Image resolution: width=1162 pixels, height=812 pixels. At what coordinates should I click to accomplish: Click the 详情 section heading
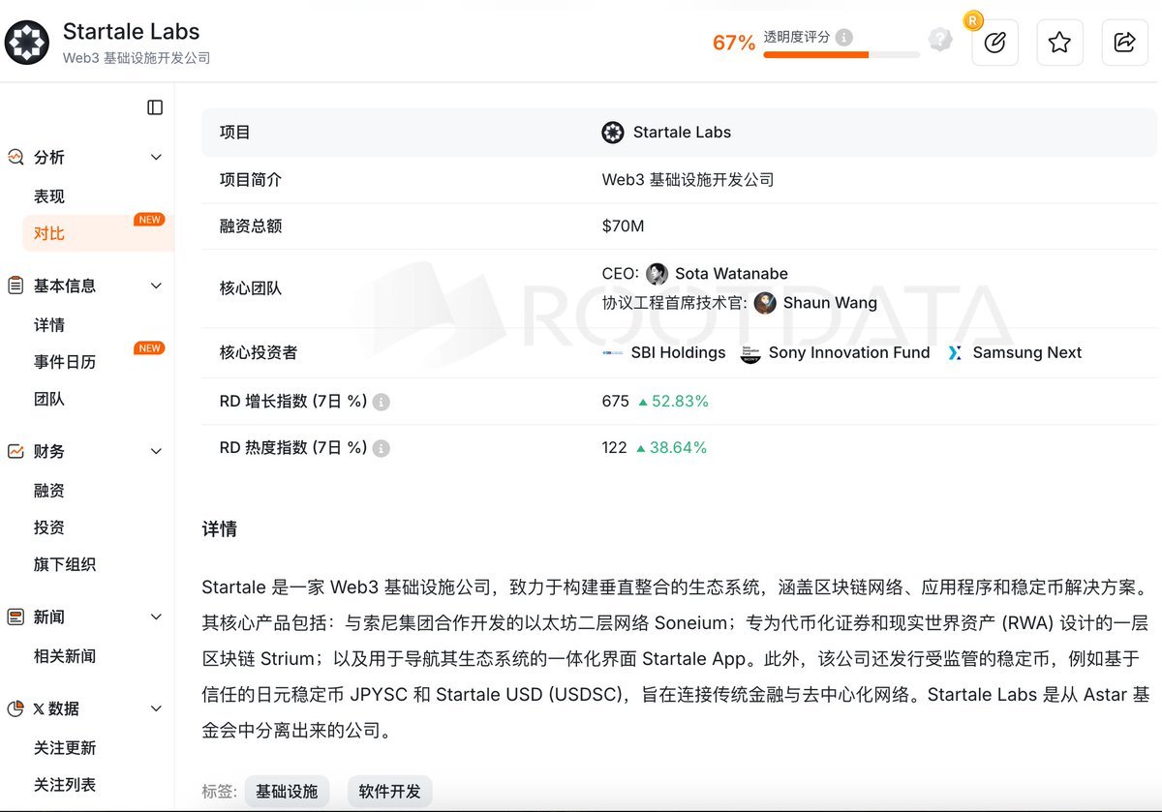pos(219,529)
